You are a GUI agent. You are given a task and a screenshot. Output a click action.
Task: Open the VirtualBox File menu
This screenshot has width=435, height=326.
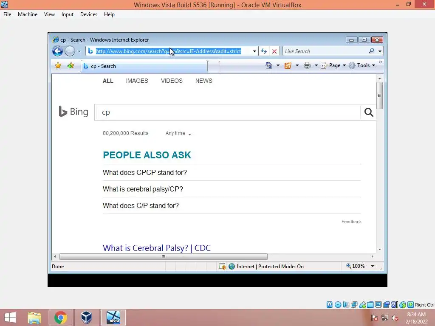point(7,14)
